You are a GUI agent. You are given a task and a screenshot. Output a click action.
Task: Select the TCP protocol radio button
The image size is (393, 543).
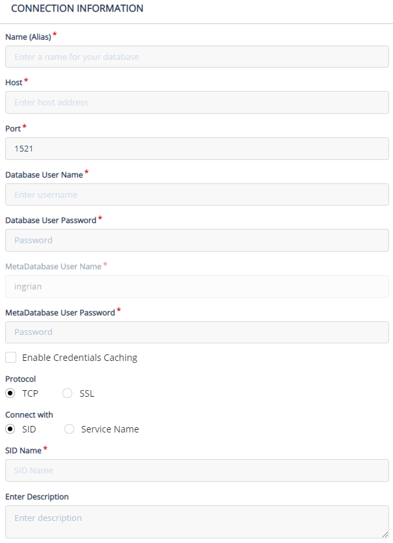pos(11,393)
